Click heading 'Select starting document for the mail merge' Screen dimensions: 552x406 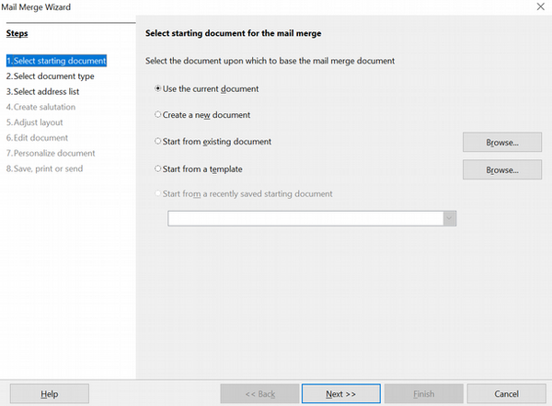[233, 33]
